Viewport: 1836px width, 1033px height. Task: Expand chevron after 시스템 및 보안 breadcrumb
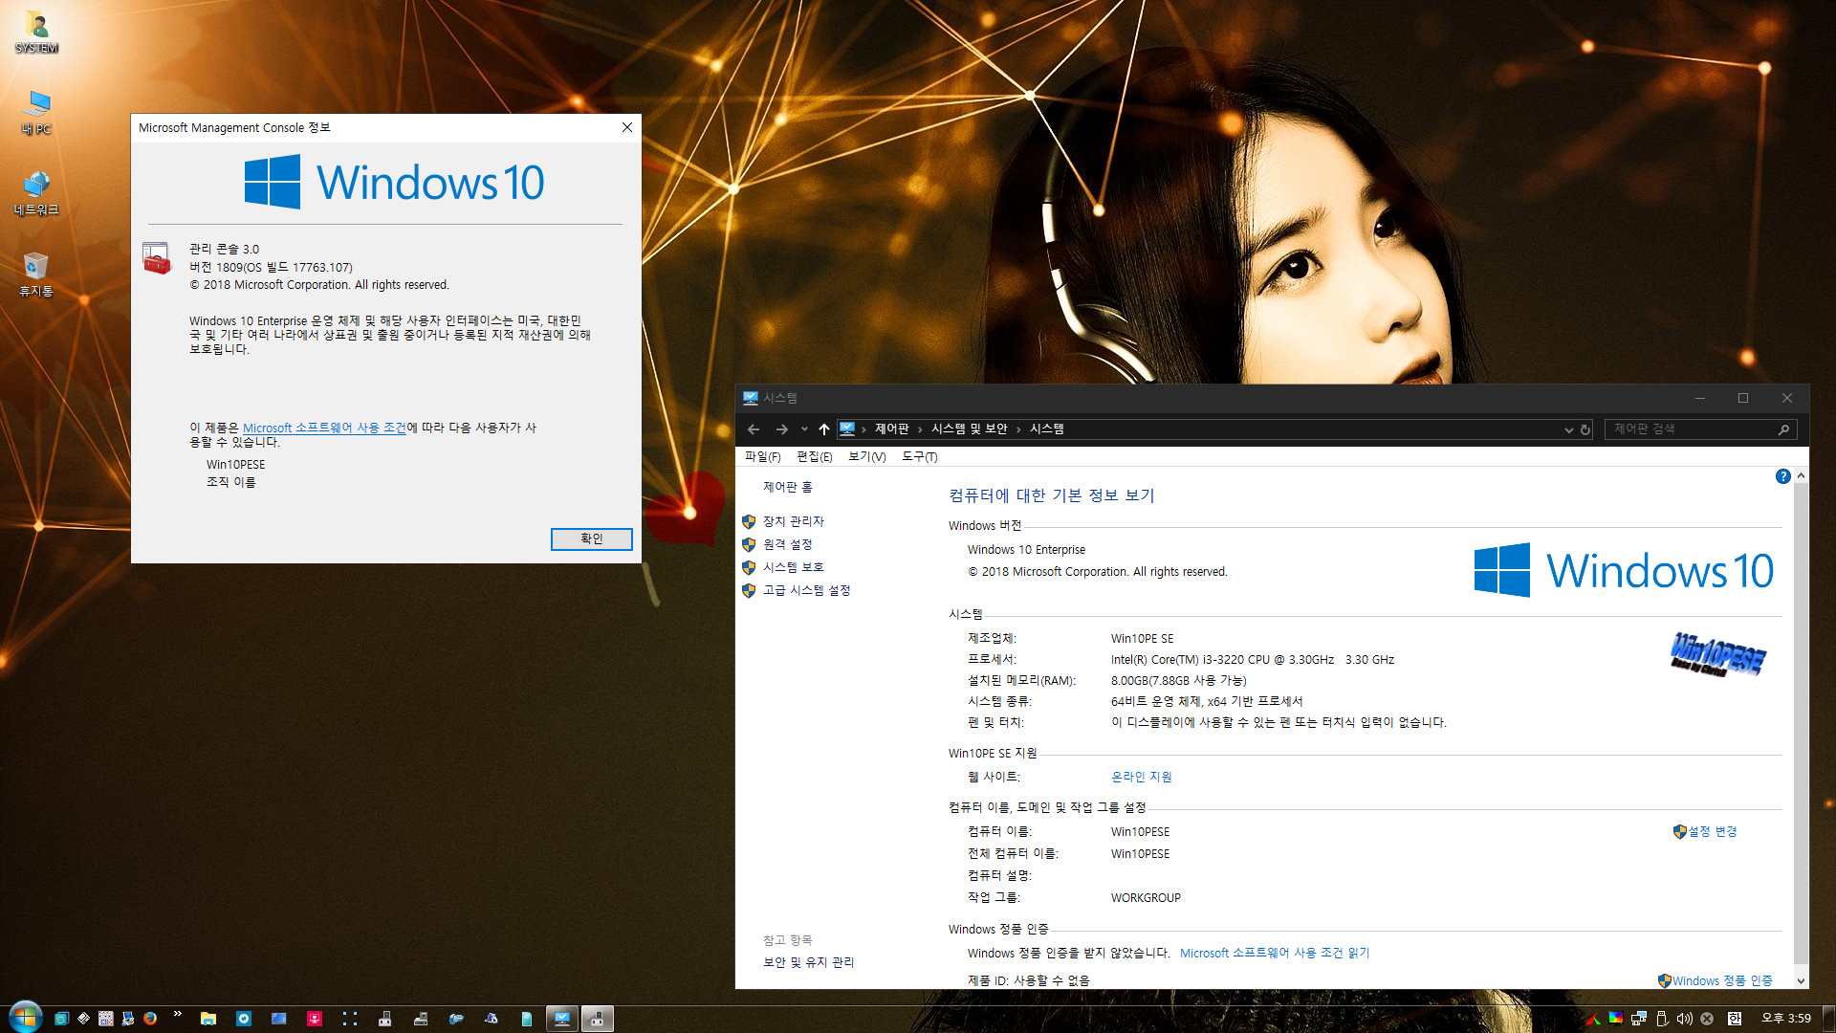pos(1018,429)
